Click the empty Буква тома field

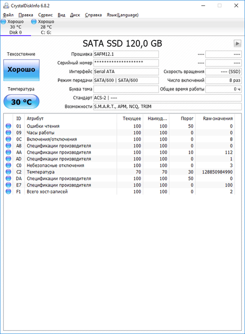[126, 89]
